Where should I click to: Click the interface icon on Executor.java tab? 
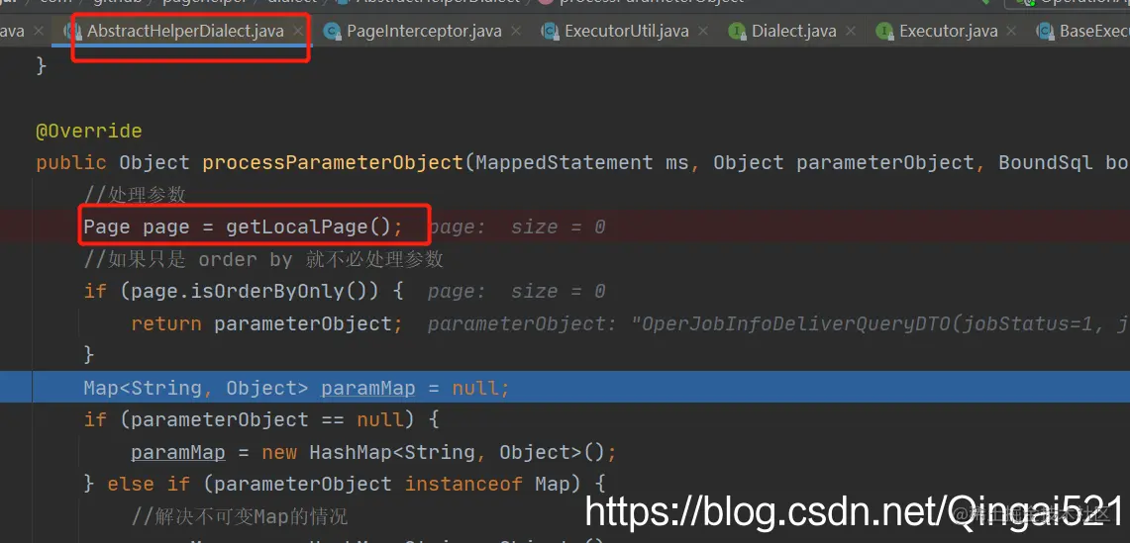coord(884,32)
